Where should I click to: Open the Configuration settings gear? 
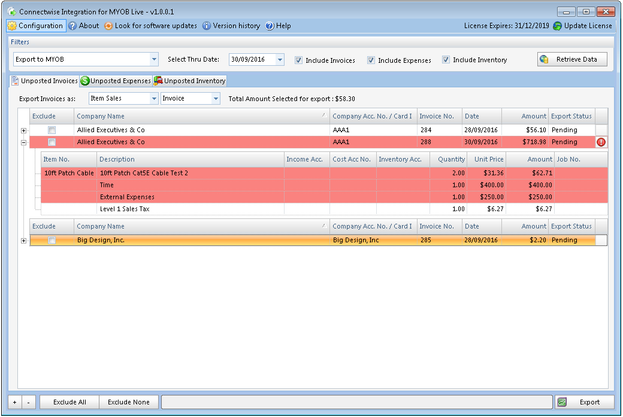click(11, 26)
